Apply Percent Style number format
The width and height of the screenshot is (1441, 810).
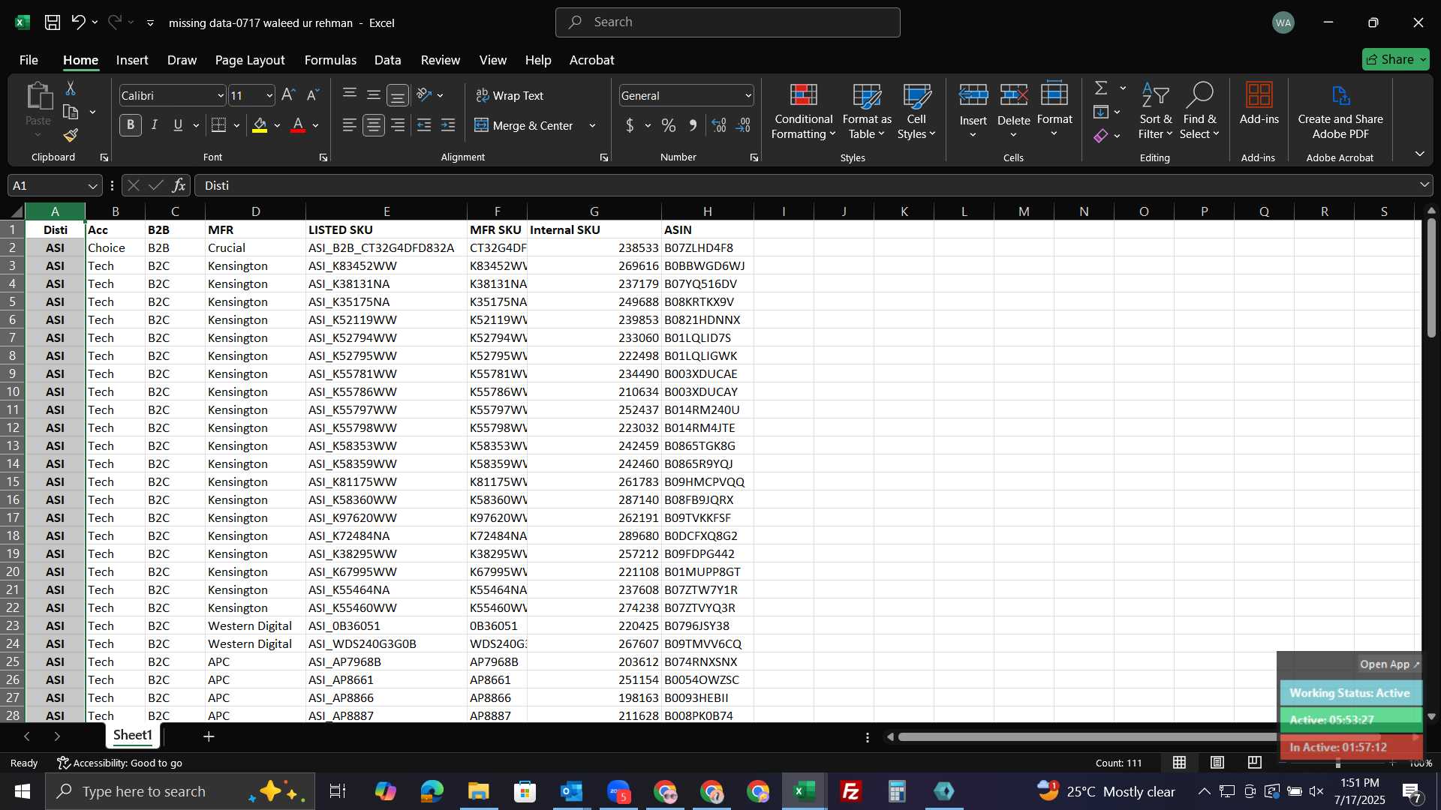(x=669, y=125)
